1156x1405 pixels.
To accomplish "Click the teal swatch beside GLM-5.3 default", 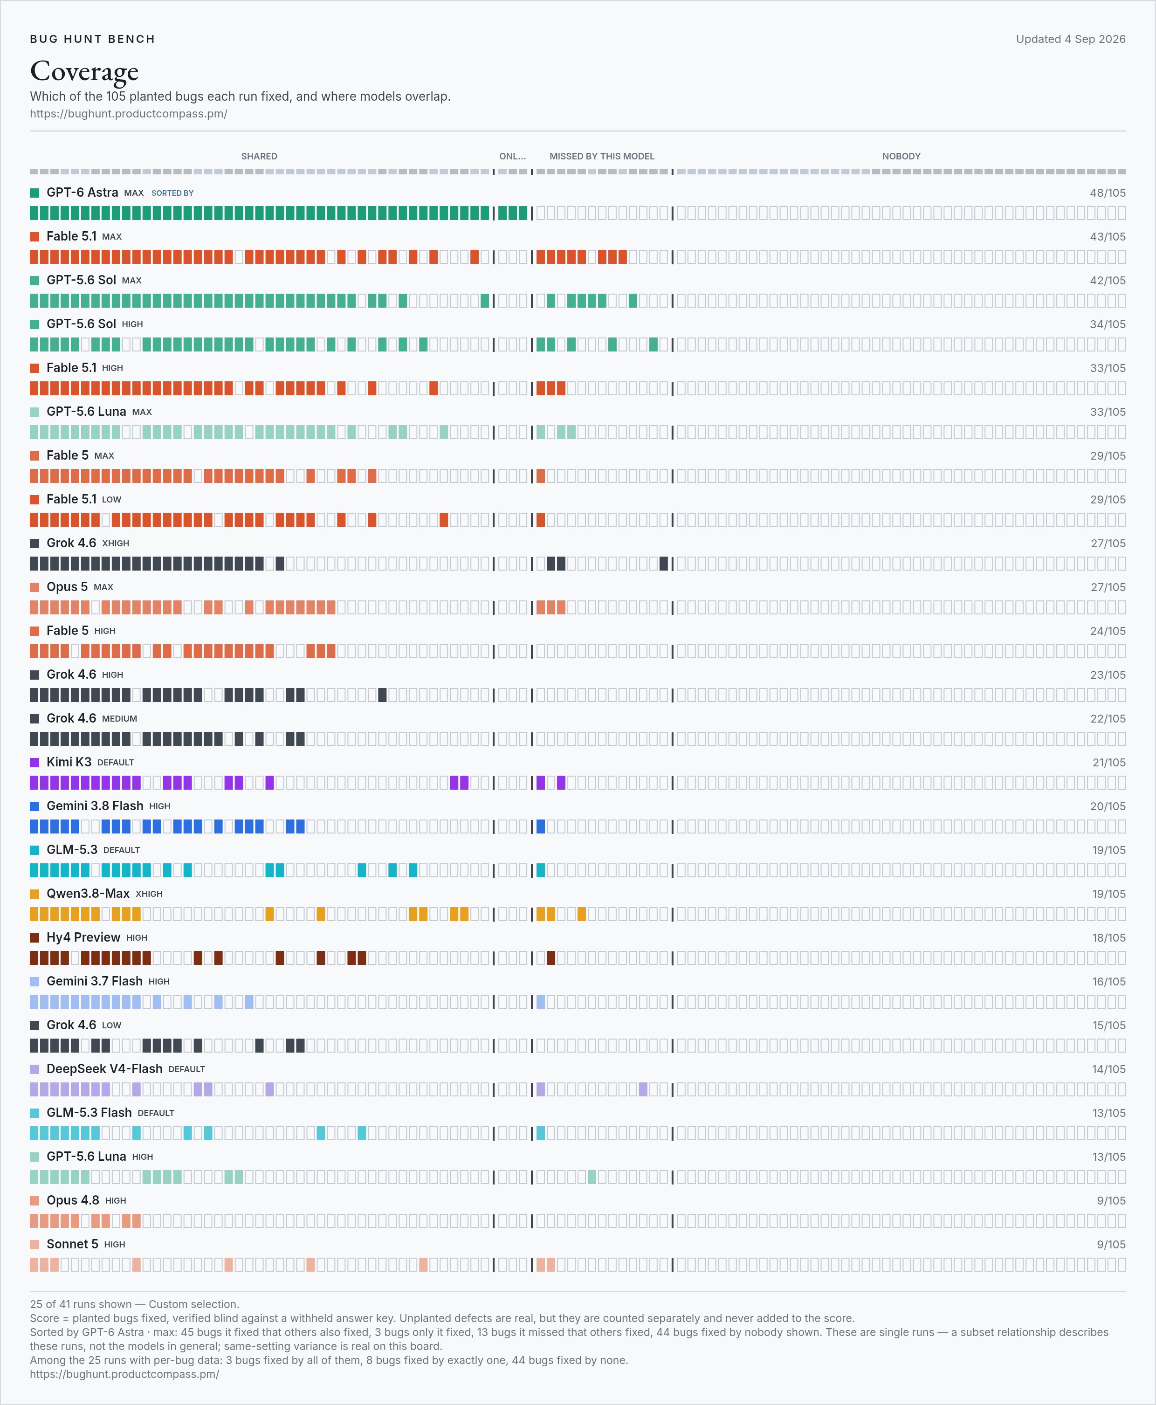I will tap(34, 850).
